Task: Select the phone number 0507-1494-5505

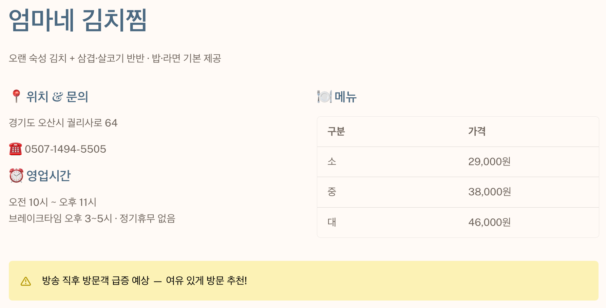Action: point(65,149)
